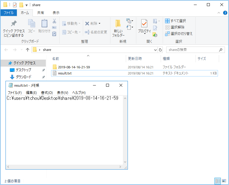The width and height of the screenshot is (229, 185).
Task: Click the Paste shortcut icon
Action: pos(54,34)
